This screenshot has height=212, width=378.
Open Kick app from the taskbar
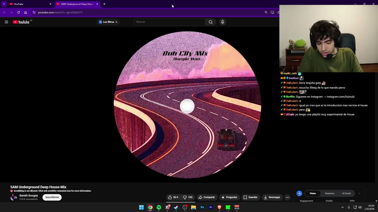tap(228, 207)
